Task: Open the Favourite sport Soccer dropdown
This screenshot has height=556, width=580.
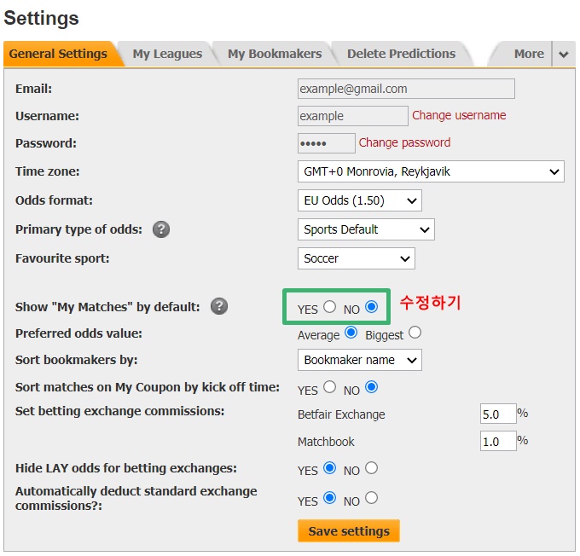Action: tap(357, 258)
